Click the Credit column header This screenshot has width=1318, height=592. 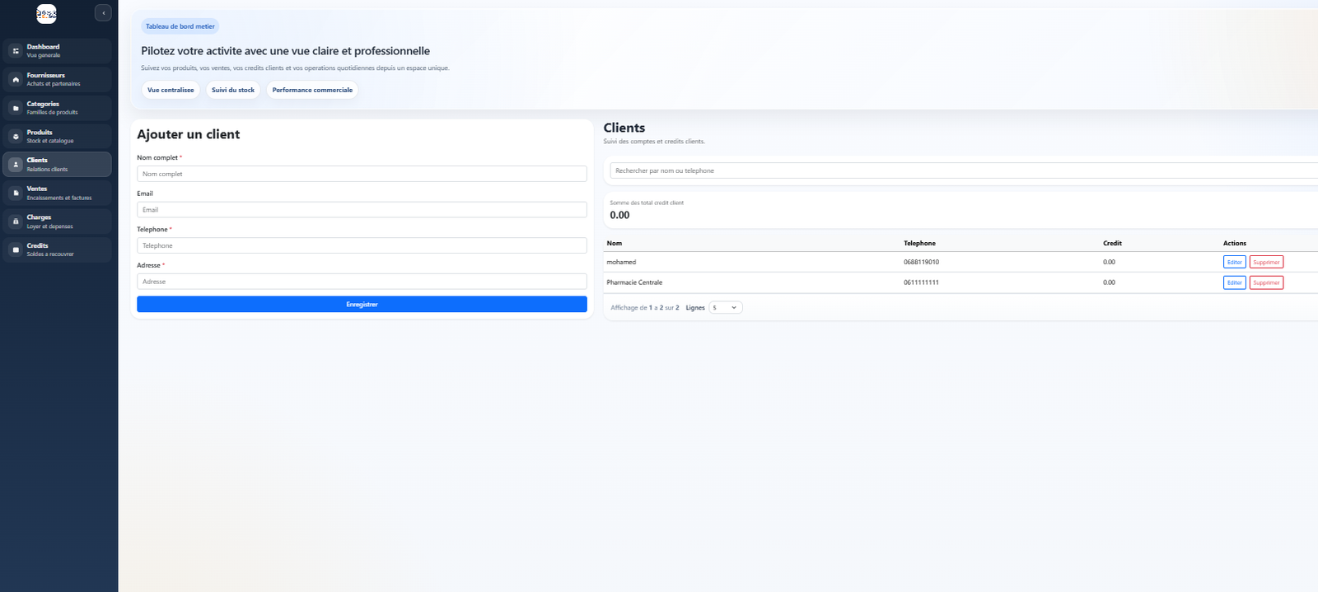pyautogui.click(x=1112, y=243)
